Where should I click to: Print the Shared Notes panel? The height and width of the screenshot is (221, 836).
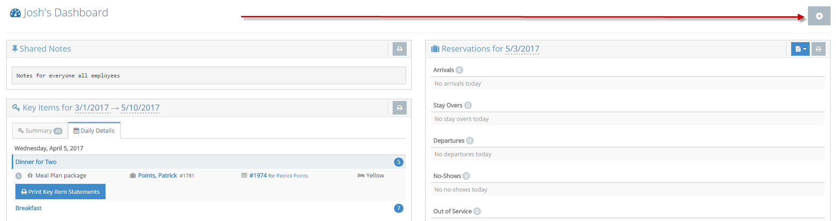click(399, 49)
